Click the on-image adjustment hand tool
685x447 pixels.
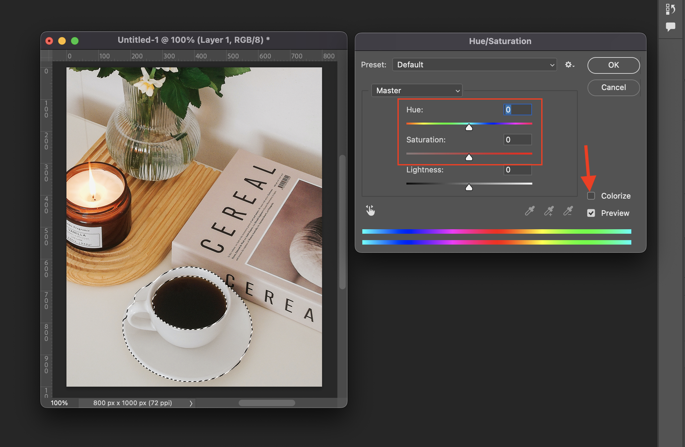tap(370, 211)
